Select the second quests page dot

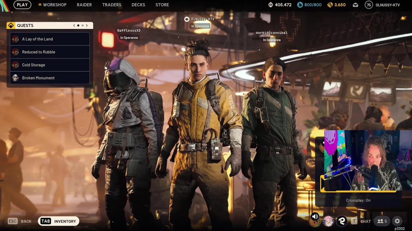[x=82, y=25]
